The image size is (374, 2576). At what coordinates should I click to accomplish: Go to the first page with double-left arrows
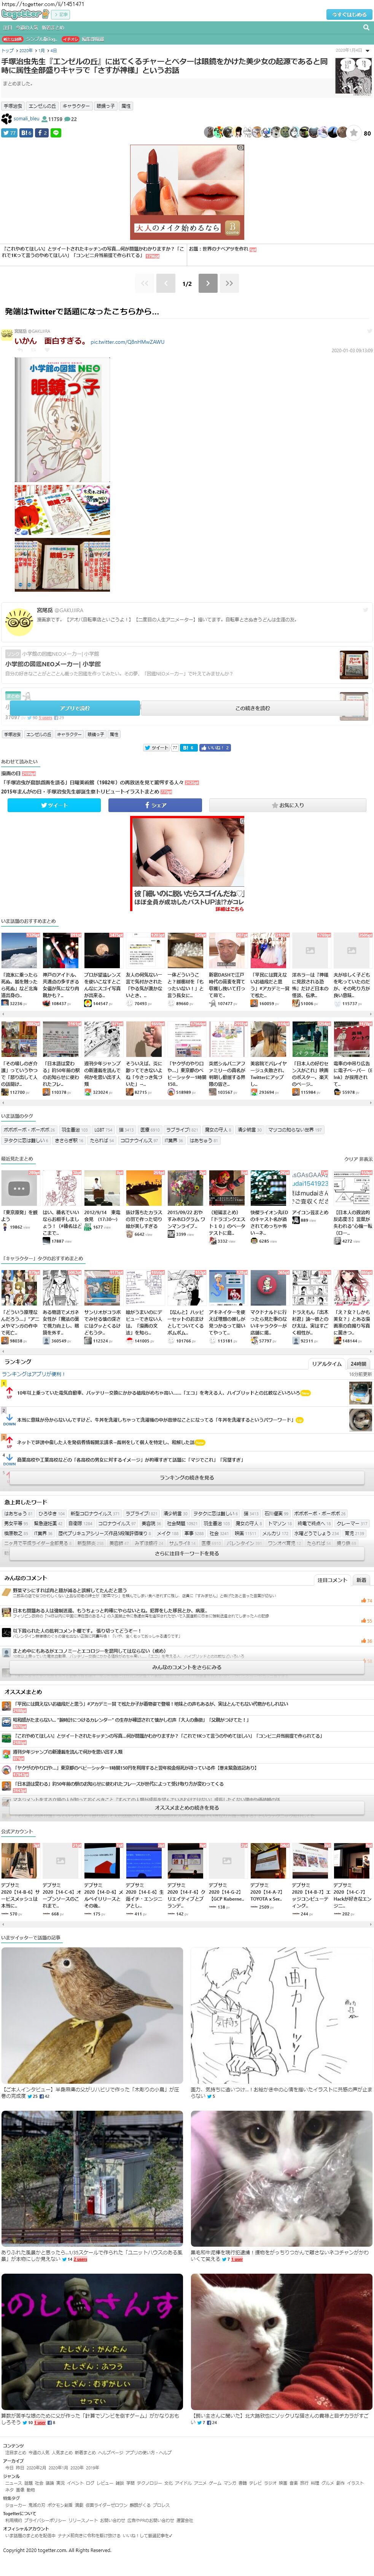pos(145,283)
